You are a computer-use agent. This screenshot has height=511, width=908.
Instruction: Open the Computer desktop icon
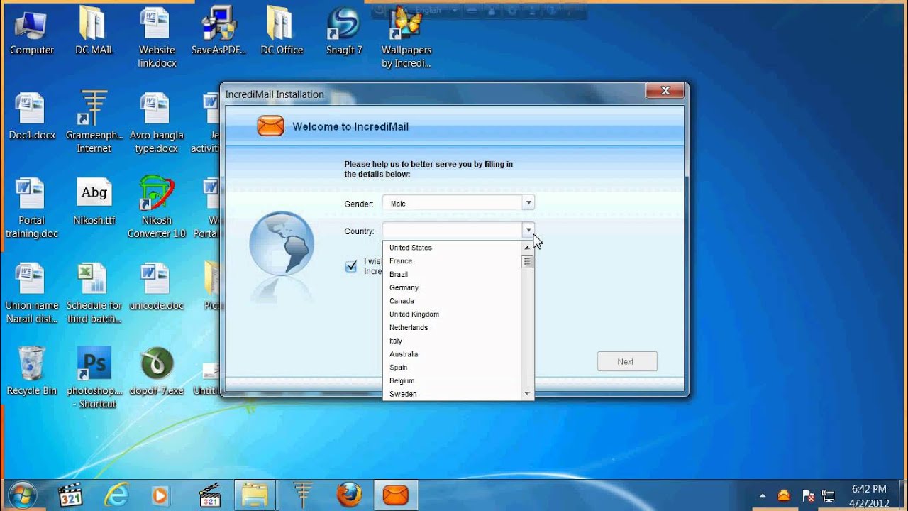(x=31, y=32)
